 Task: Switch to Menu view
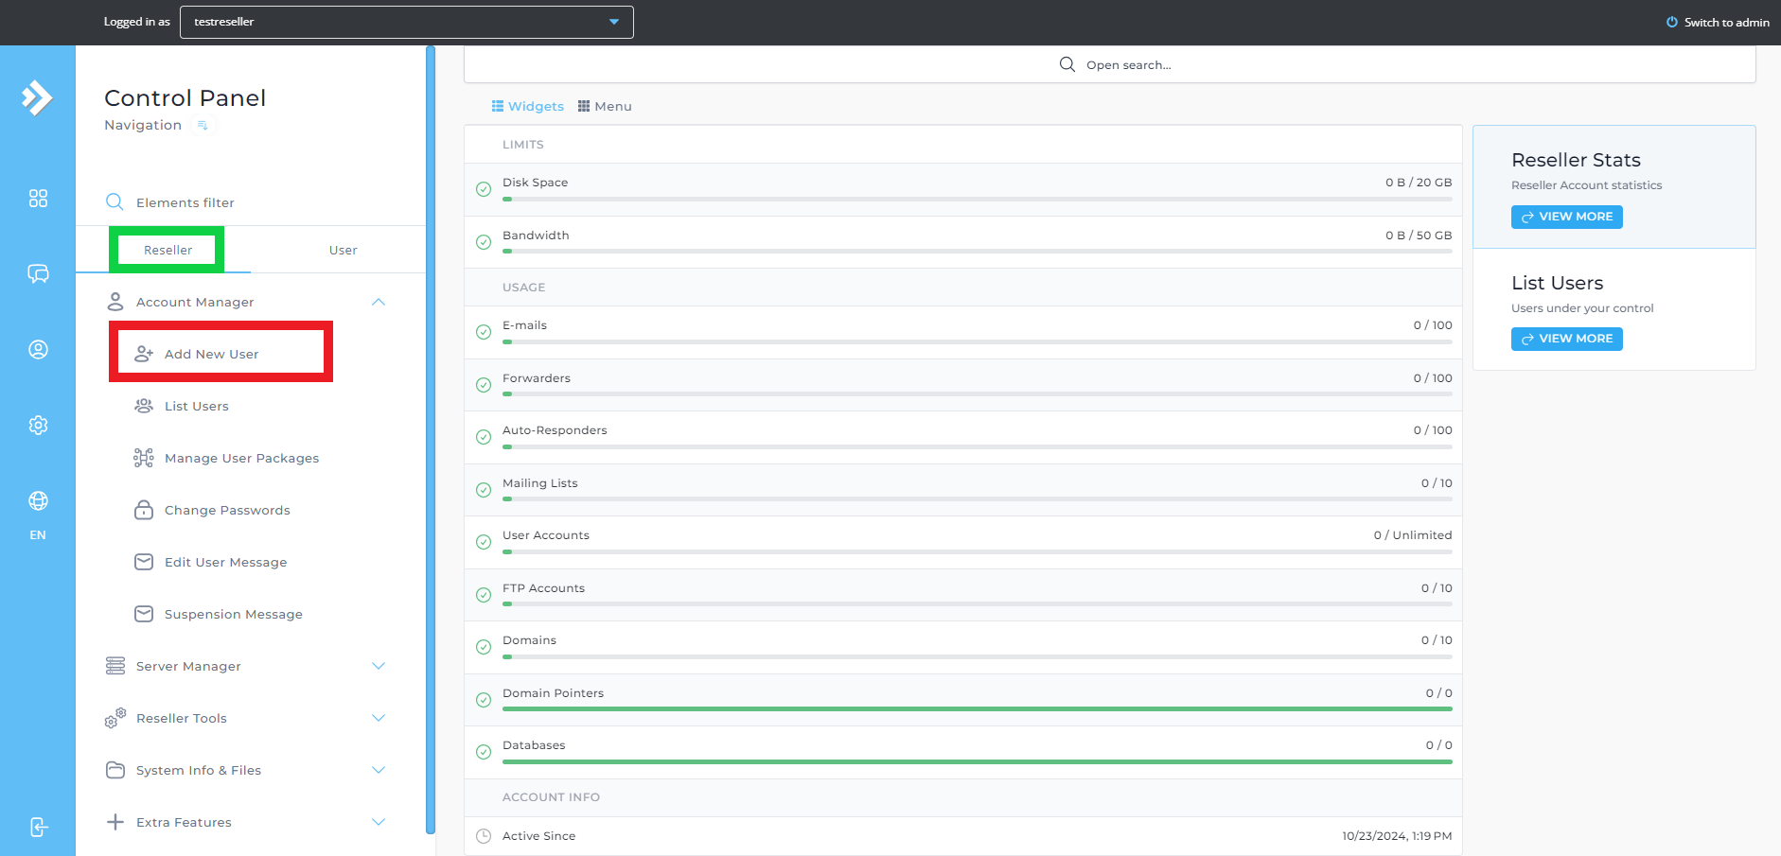tap(605, 107)
